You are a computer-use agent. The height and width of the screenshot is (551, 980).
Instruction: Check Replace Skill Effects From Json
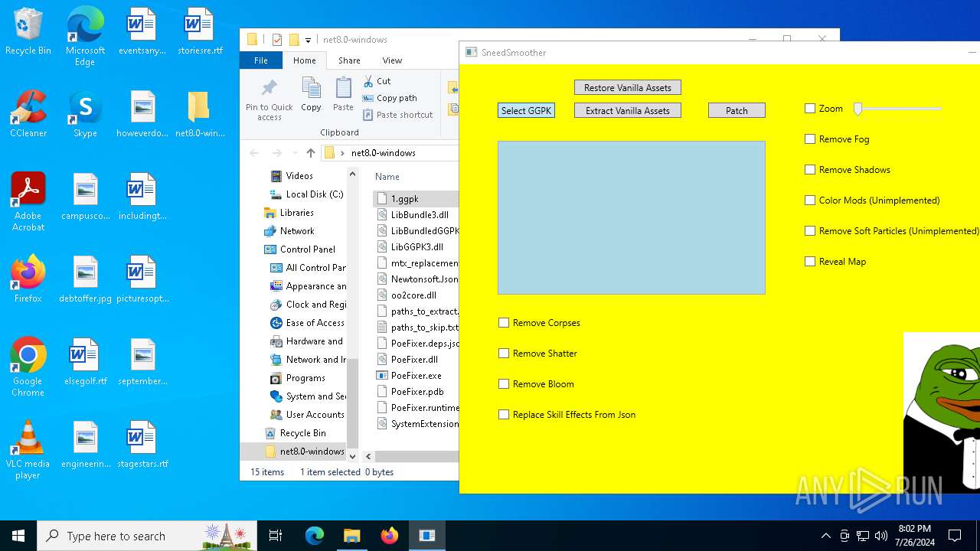click(504, 415)
